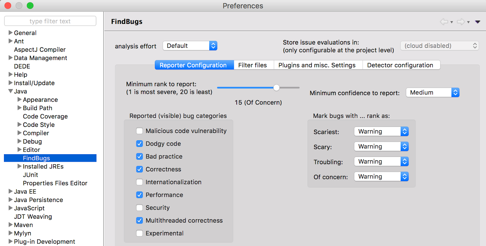Screen dimensions: 486x246
Task: Open the view menu triangle icon
Action: [477, 22]
